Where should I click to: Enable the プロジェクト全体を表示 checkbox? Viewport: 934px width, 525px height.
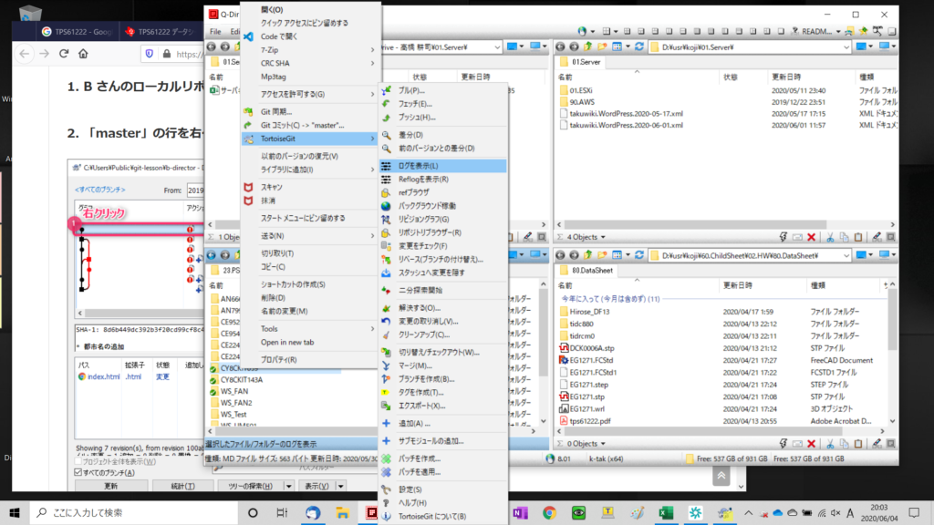click(x=77, y=461)
